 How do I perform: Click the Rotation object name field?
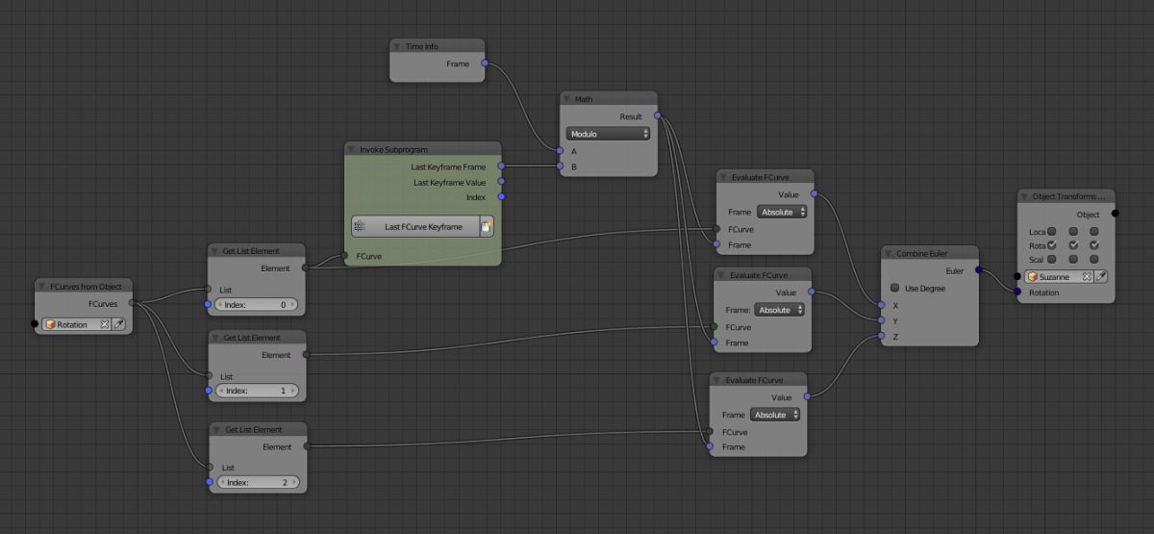point(77,324)
